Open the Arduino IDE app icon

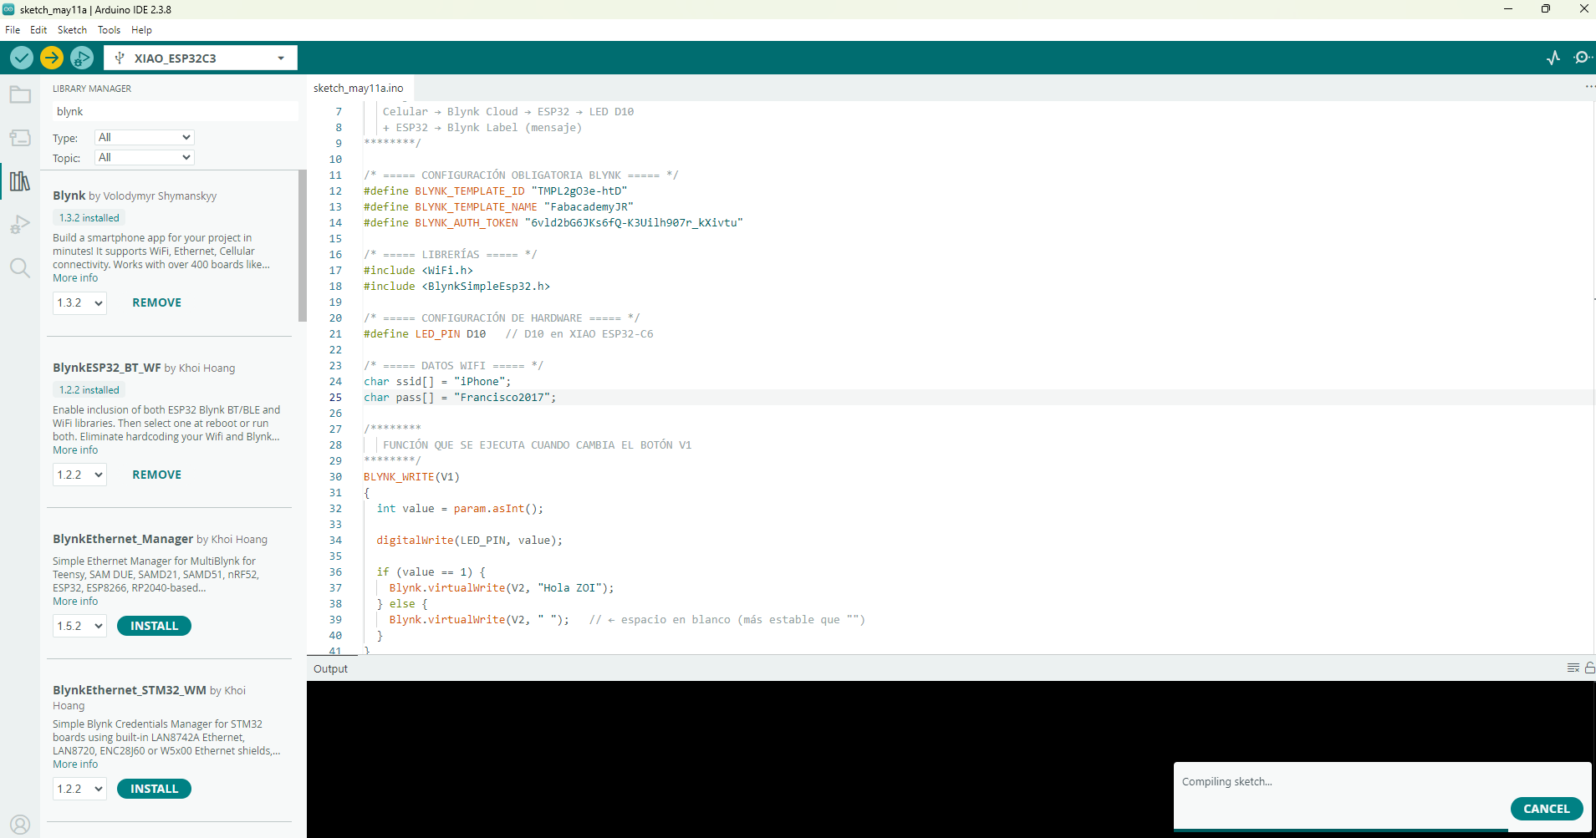point(8,9)
